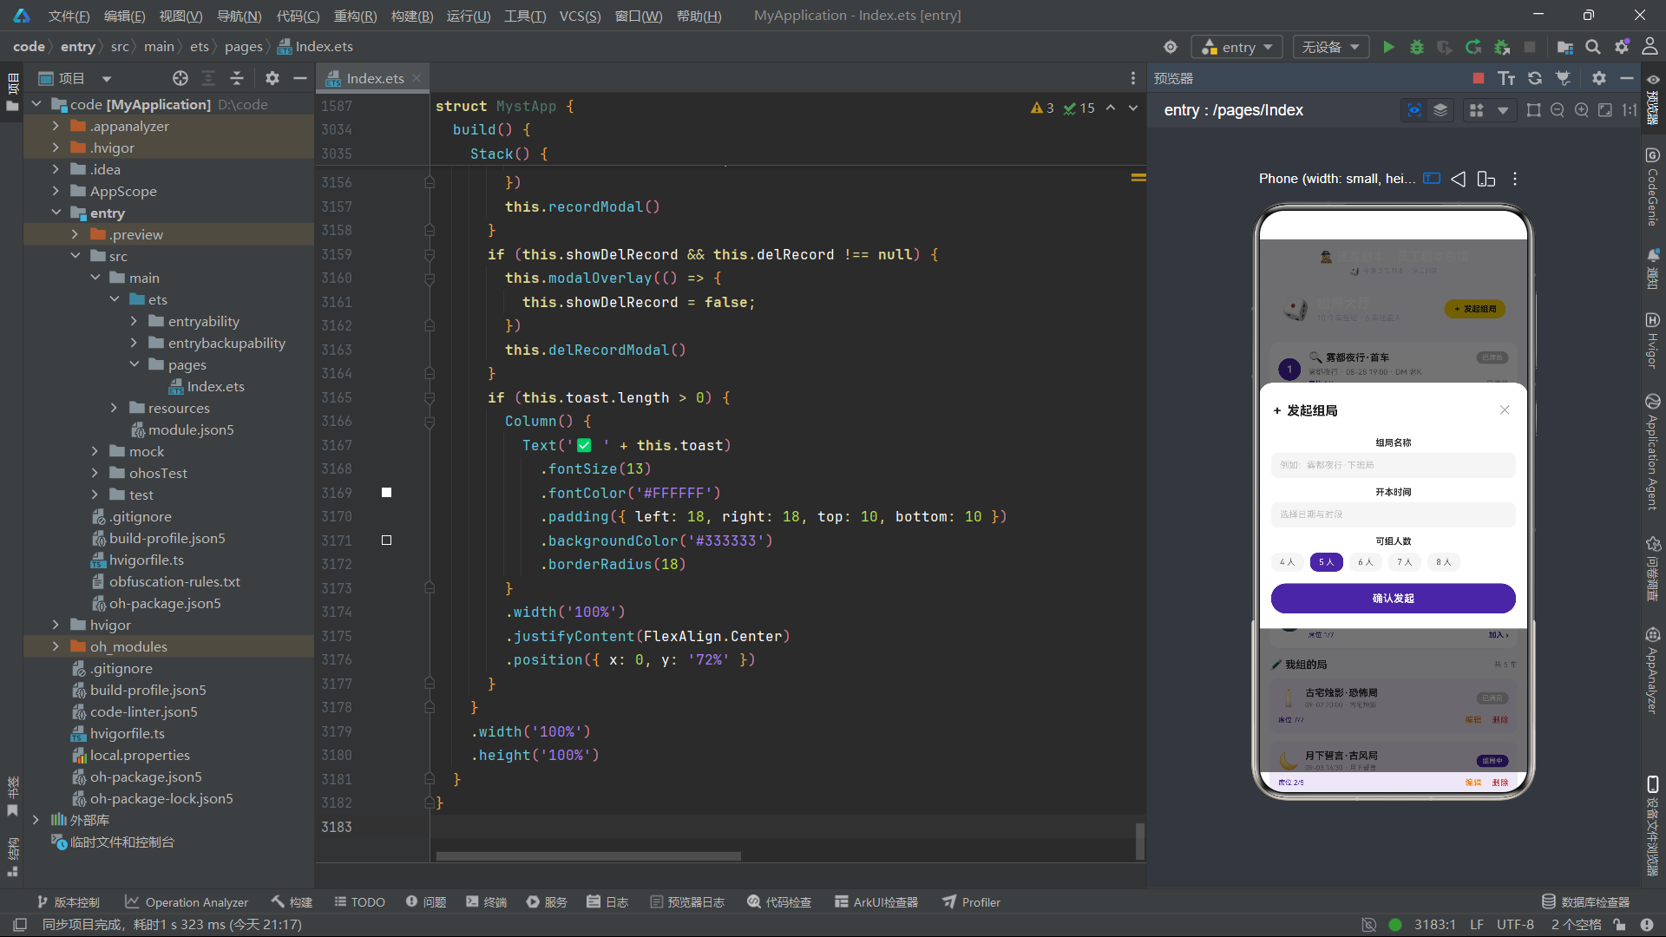Click the 组局名称 input field in preview

pyautogui.click(x=1393, y=465)
